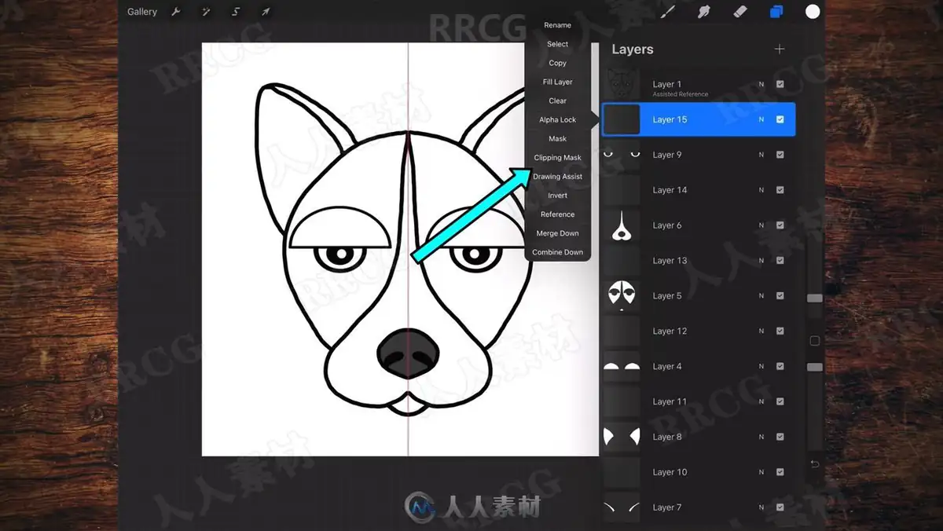Open blend mode N of Layer 9

pyautogui.click(x=761, y=155)
